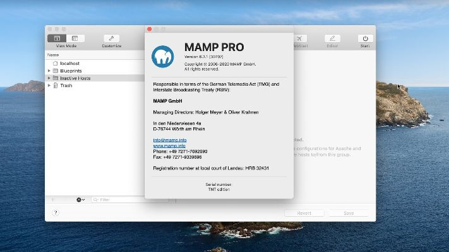
Task: Select the localhost host entry
Action: coord(69,64)
